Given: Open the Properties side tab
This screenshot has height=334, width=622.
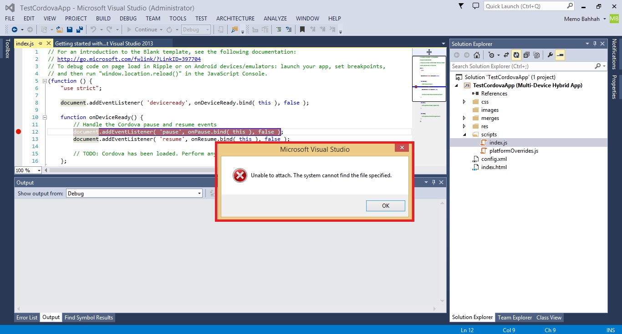Looking at the screenshot, I should tap(614, 87).
